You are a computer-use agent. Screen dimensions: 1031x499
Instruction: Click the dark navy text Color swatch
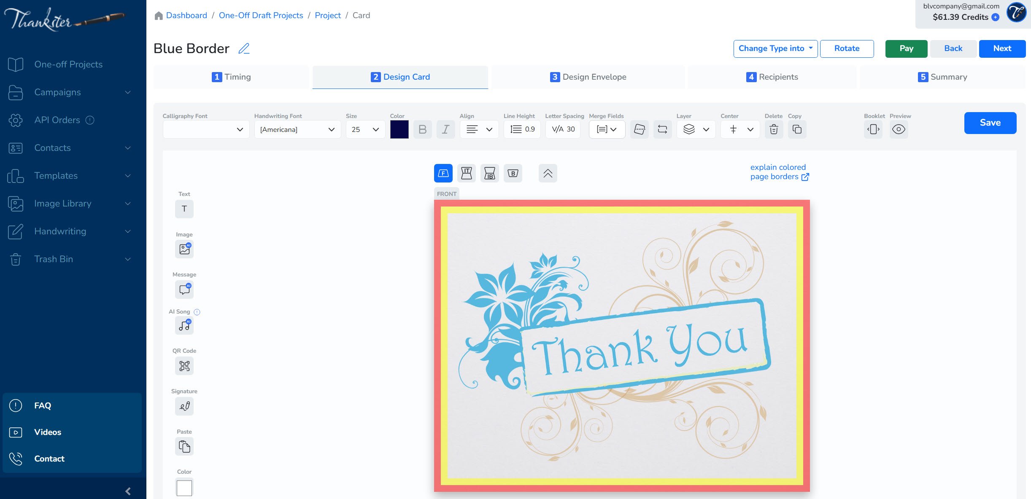(399, 129)
